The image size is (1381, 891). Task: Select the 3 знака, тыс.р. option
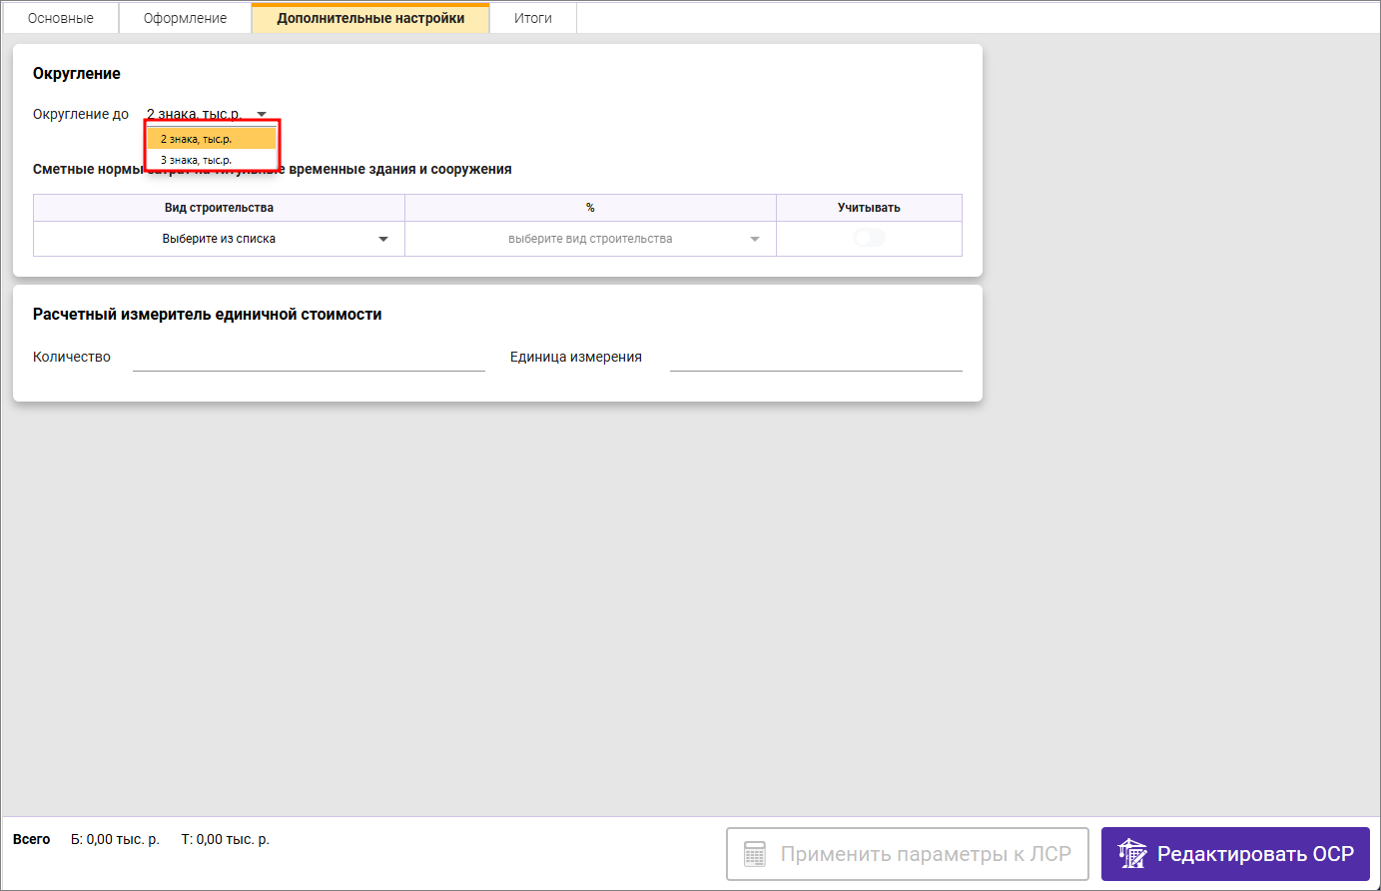(x=197, y=160)
